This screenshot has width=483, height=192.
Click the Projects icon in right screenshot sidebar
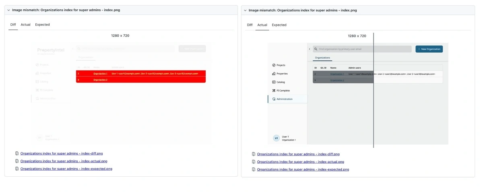(274, 65)
